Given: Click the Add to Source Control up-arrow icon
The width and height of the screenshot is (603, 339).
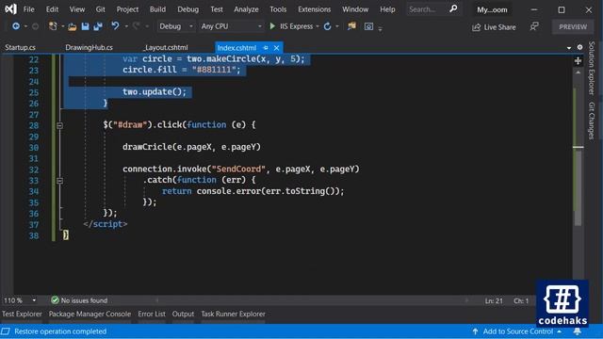Looking at the screenshot, I should (x=475, y=331).
